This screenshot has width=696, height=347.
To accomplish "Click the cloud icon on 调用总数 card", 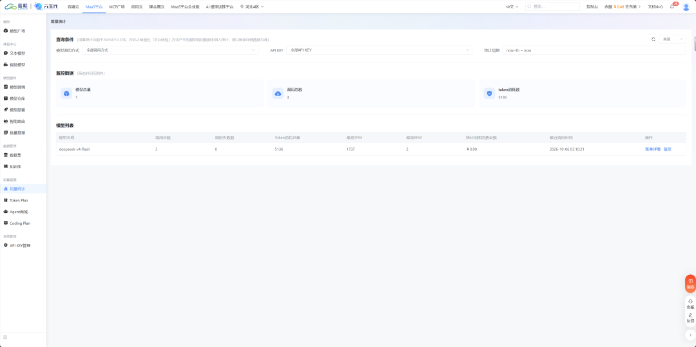I will tap(278, 93).
